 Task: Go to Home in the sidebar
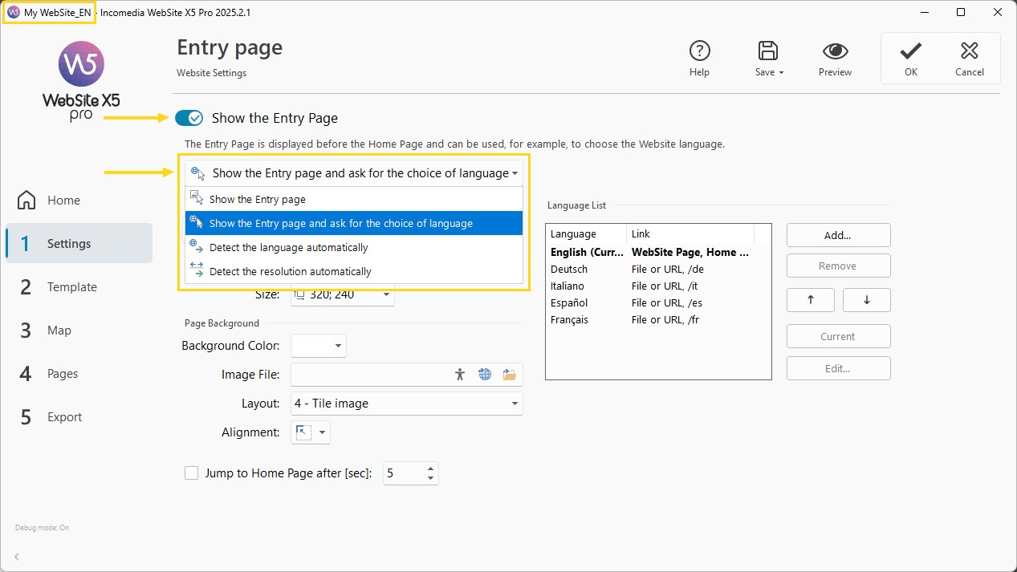click(79, 201)
